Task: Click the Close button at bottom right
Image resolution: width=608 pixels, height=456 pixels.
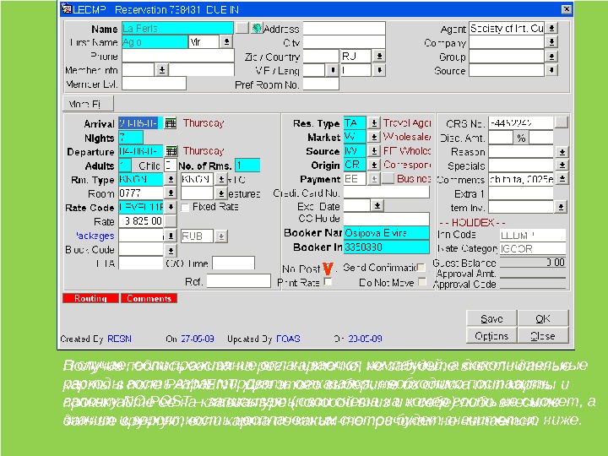Action: 543,336
